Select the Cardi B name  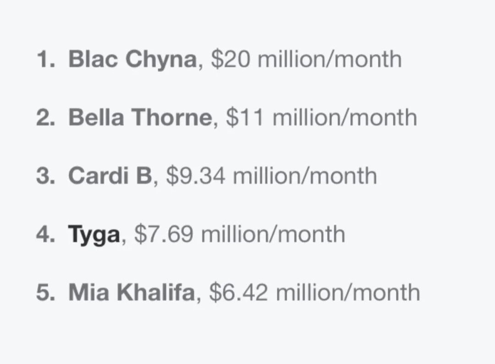tap(110, 176)
